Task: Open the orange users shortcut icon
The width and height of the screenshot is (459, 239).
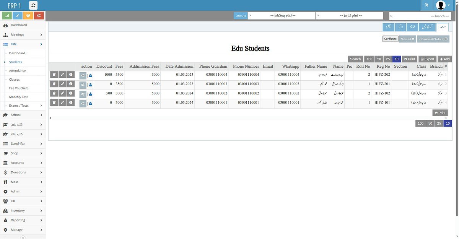Action: coord(28,16)
